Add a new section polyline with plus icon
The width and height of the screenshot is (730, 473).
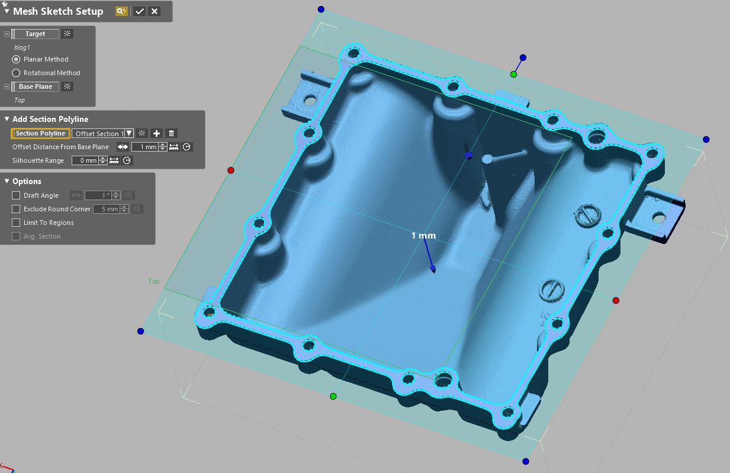click(157, 133)
